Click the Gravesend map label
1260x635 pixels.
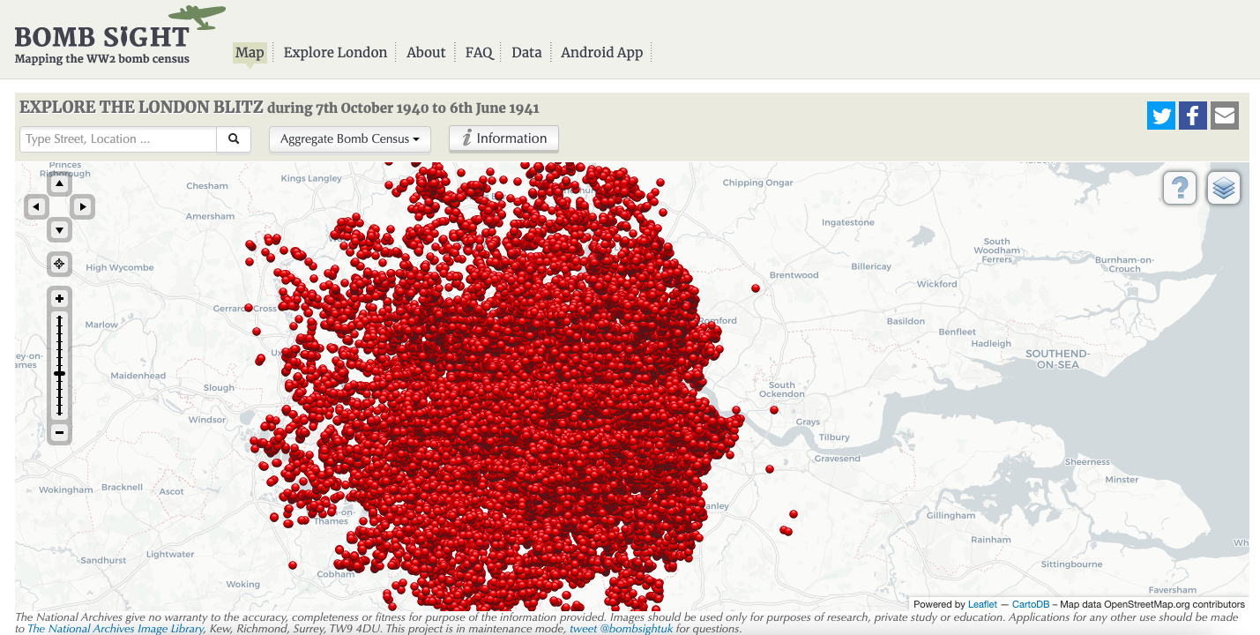tap(837, 459)
